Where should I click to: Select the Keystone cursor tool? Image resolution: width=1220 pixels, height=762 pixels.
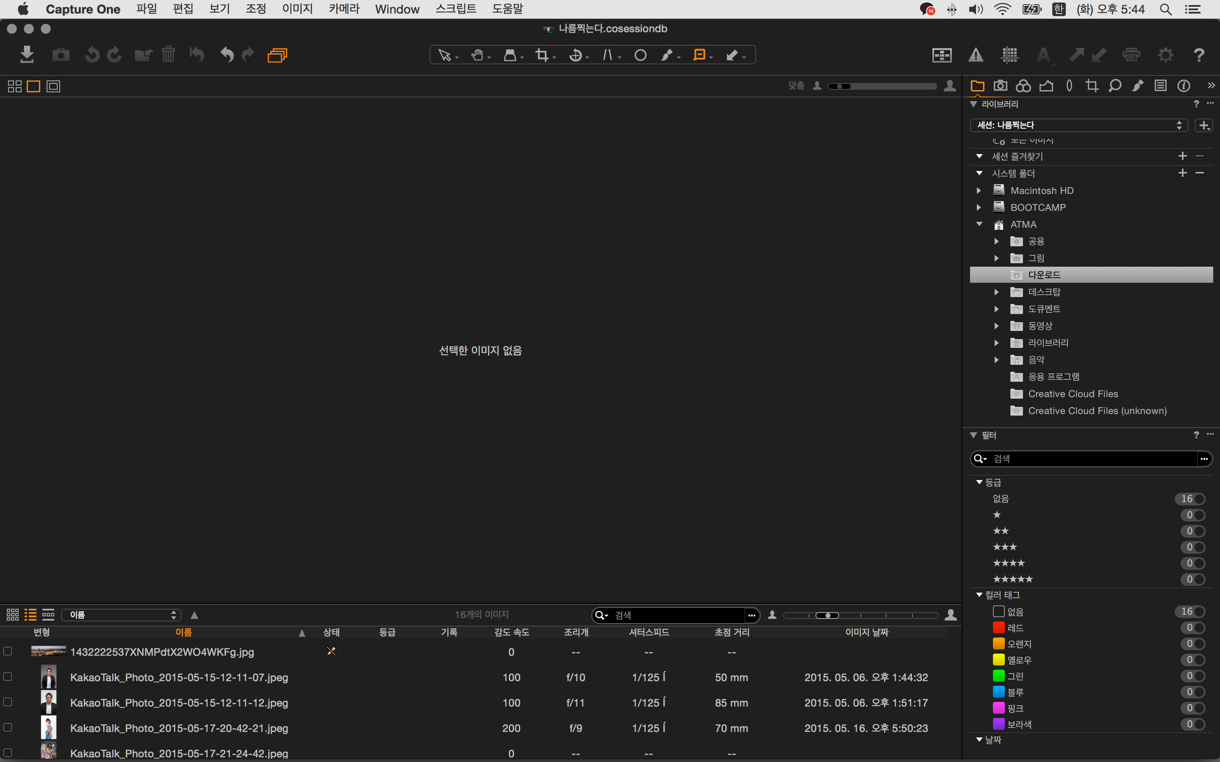(x=607, y=55)
